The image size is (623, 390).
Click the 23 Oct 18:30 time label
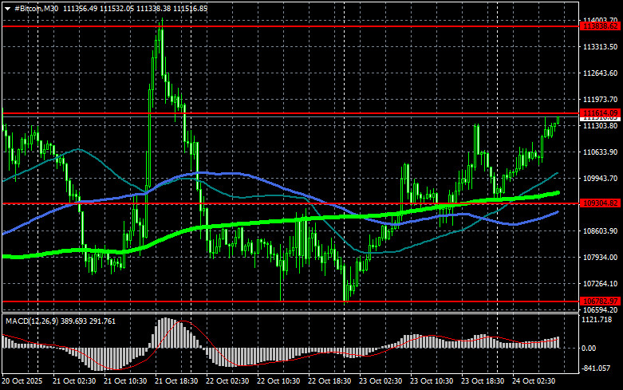[483, 381]
